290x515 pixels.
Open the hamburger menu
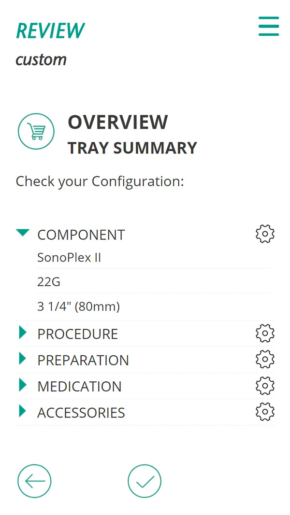pyautogui.click(x=269, y=26)
